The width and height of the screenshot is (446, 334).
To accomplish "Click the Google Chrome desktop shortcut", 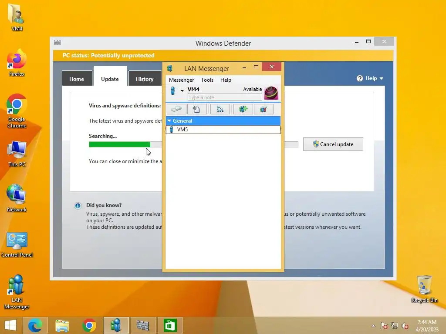I will [x=17, y=111].
